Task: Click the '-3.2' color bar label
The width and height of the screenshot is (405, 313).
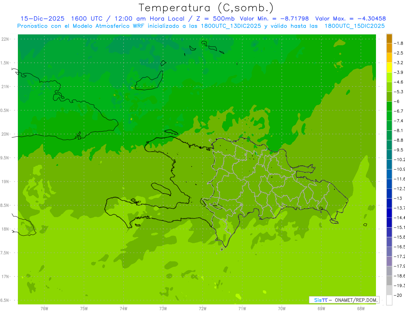Action: point(398,63)
